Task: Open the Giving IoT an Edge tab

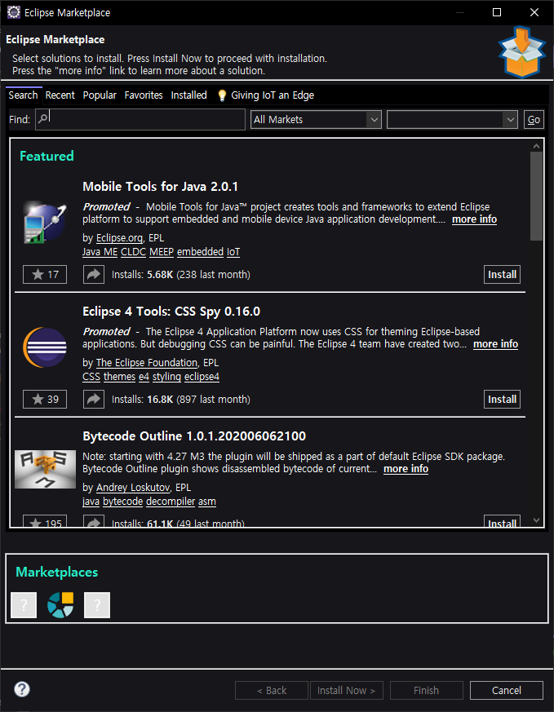Action: click(x=266, y=95)
